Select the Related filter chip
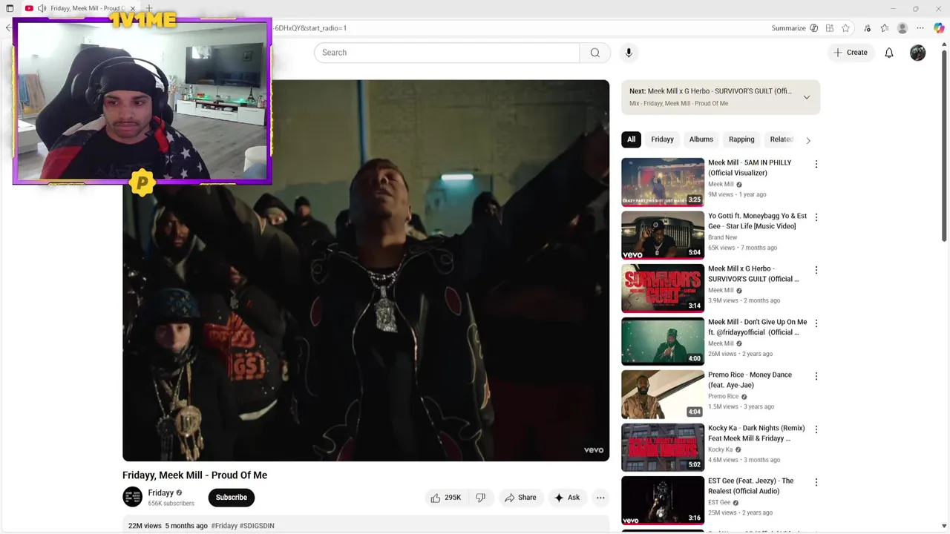Image resolution: width=950 pixels, height=534 pixels. (x=782, y=139)
